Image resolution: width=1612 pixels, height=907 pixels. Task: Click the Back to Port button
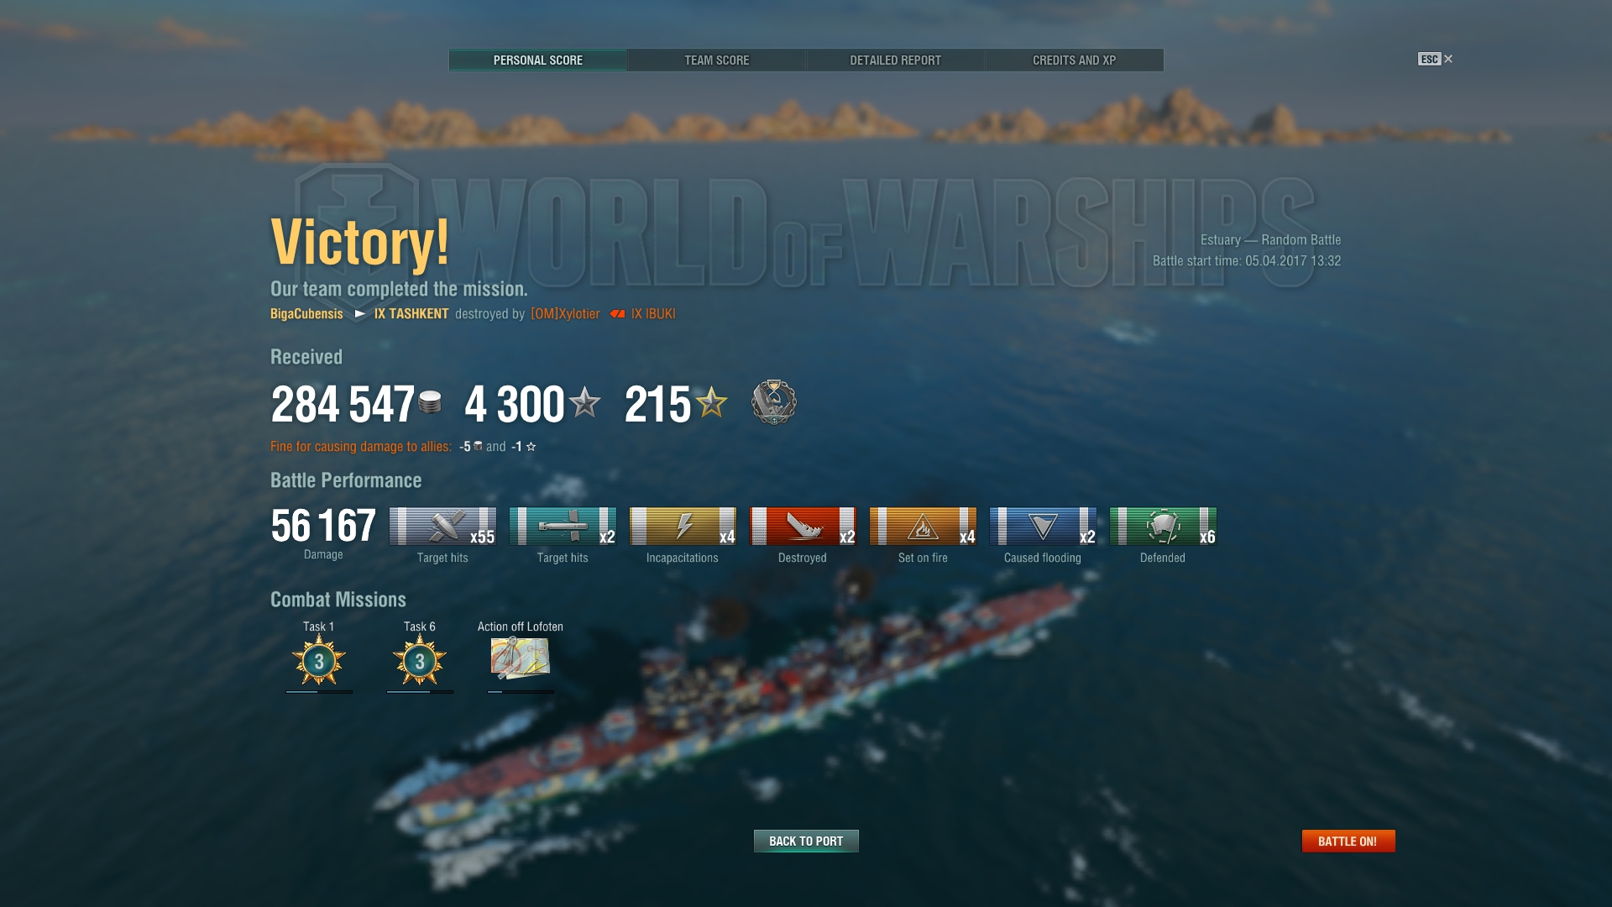(x=806, y=841)
